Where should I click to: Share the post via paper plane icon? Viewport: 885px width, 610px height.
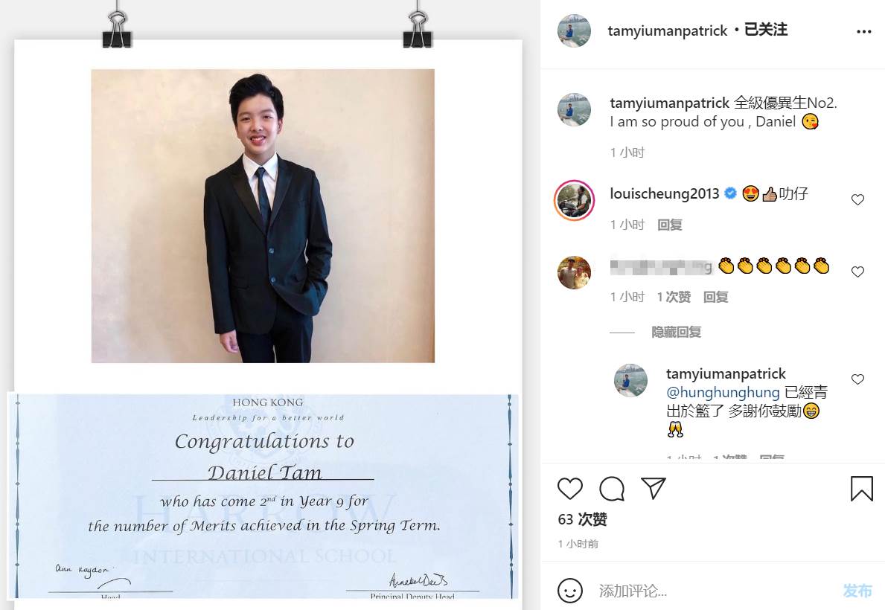[x=654, y=489]
